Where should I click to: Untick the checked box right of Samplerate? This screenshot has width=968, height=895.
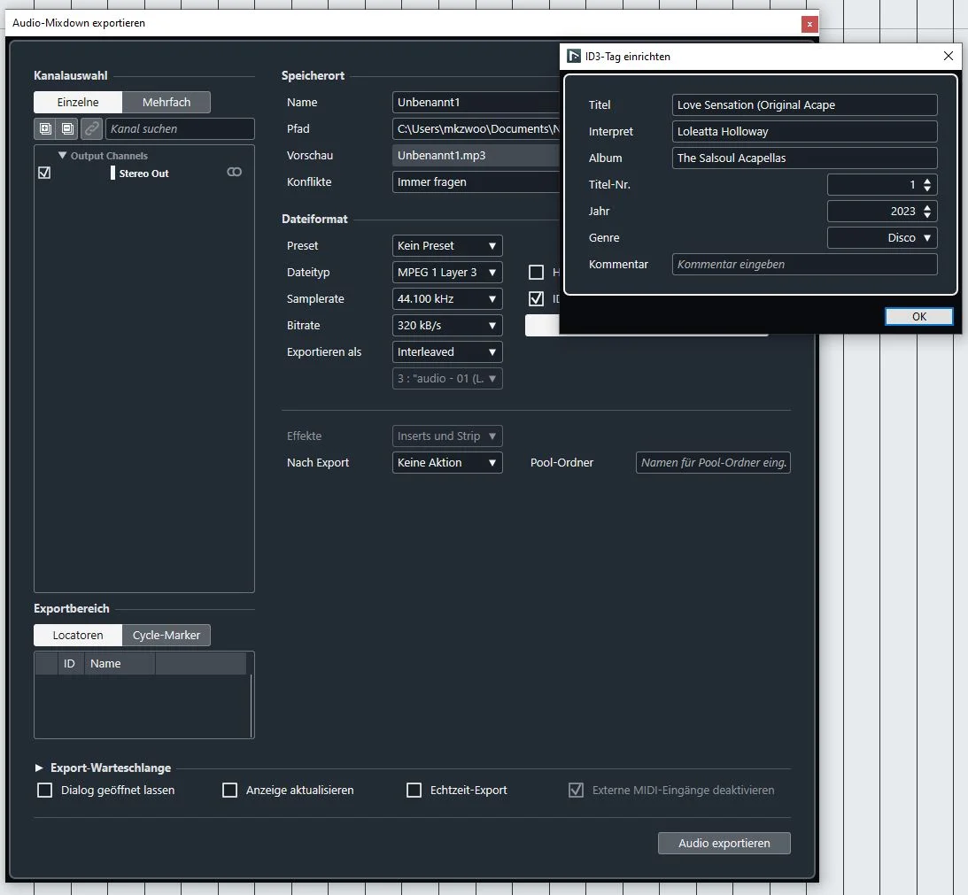coord(537,298)
